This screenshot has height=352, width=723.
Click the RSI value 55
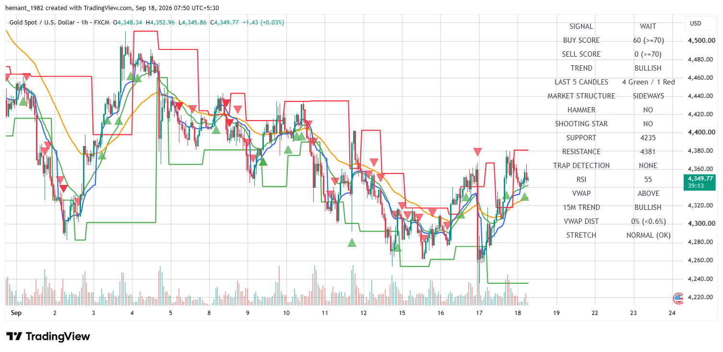click(648, 180)
